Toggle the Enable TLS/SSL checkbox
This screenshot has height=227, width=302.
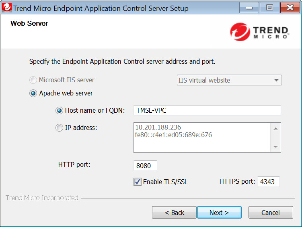pyautogui.click(x=138, y=182)
